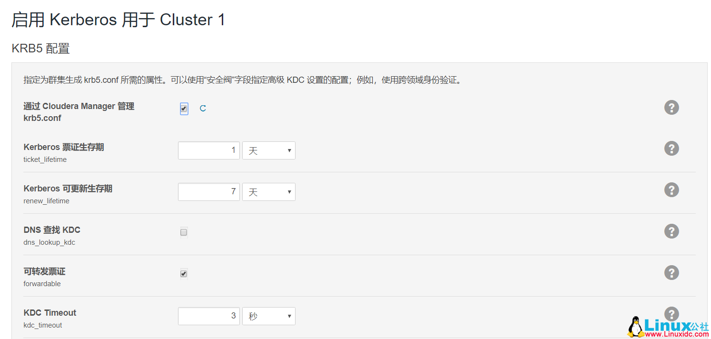Open help for kdc_timeout setting
The width and height of the screenshot is (711, 339).
(x=671, y=314)
